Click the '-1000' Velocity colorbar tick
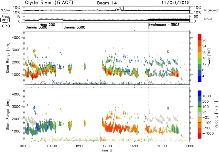Viewport: 219px width, 152px height. 208,133
